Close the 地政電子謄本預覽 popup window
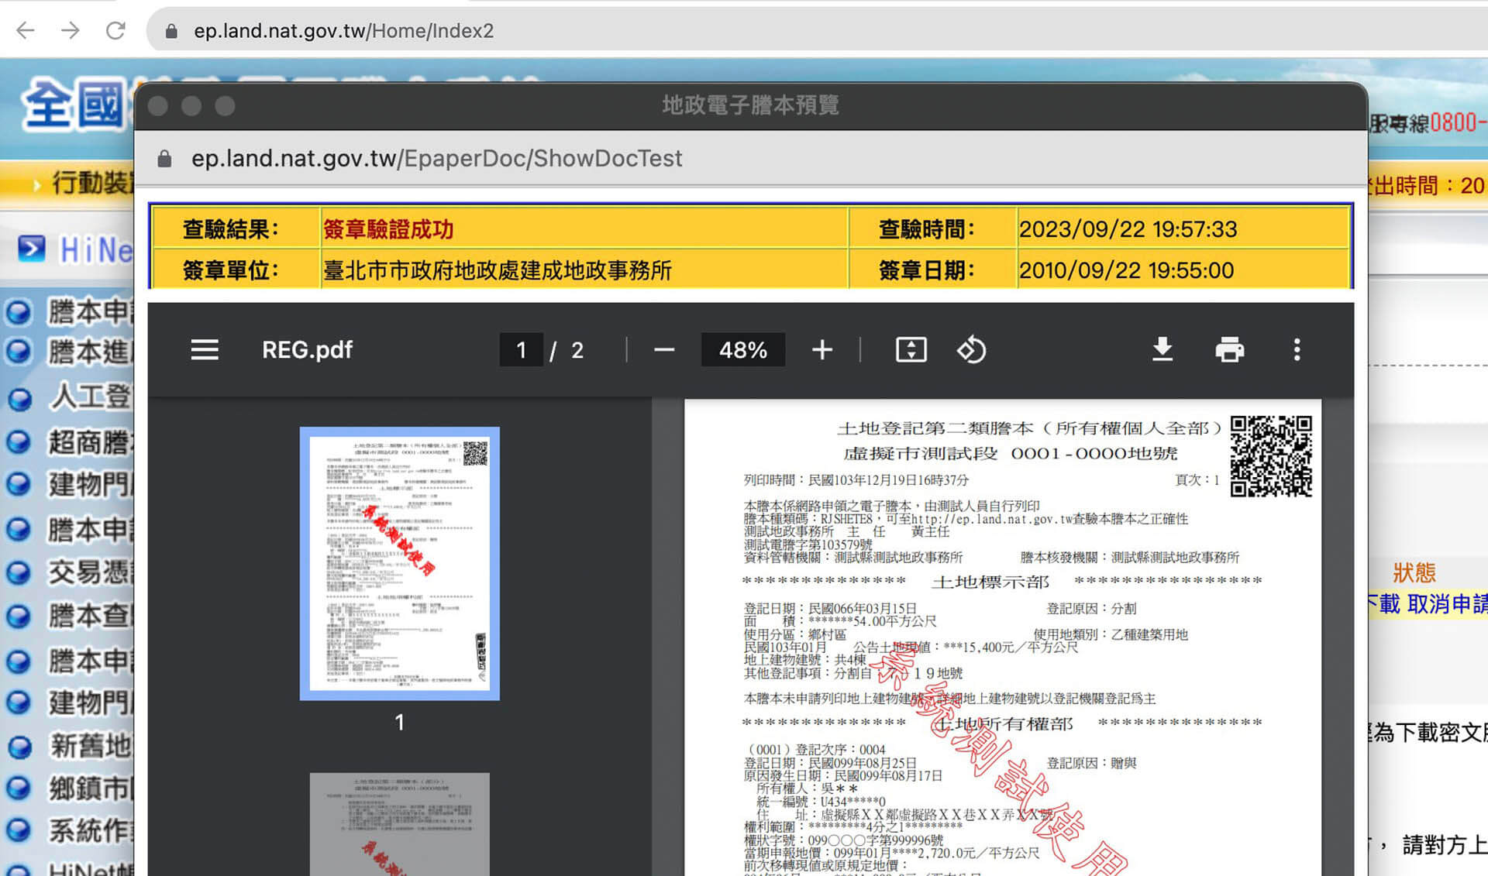Screen dimensions: 1488x876 click(x=158, y=106)
